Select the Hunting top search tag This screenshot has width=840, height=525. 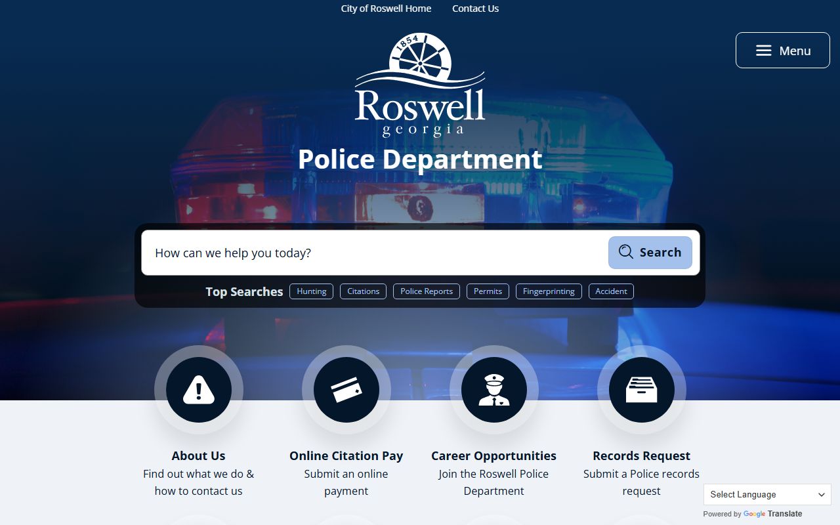coord(312,291)
